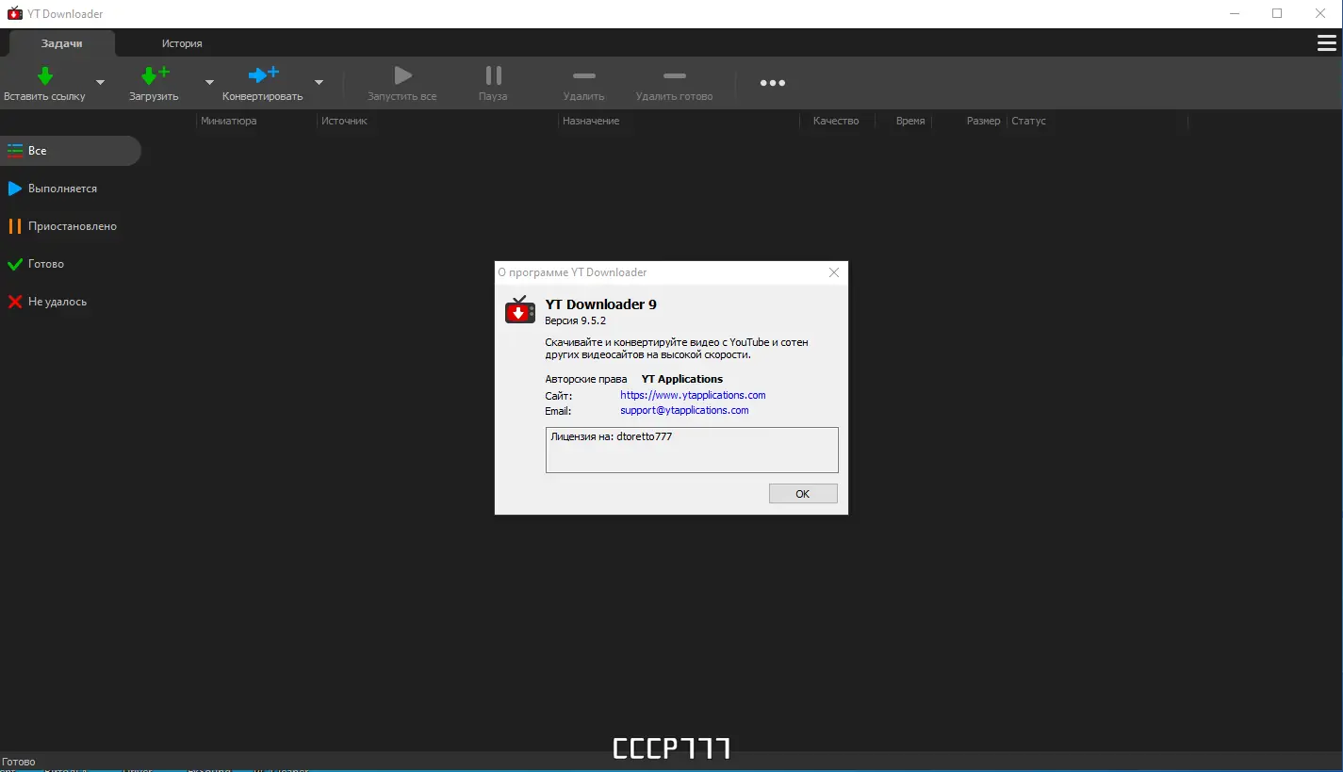Switch to the Задачи tab
Image resolution: width=1343 pixels, height=772 pixels.
click(62, 43)
